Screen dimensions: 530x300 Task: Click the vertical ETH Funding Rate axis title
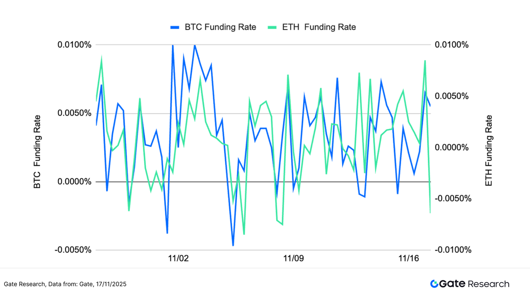(489, 150)
